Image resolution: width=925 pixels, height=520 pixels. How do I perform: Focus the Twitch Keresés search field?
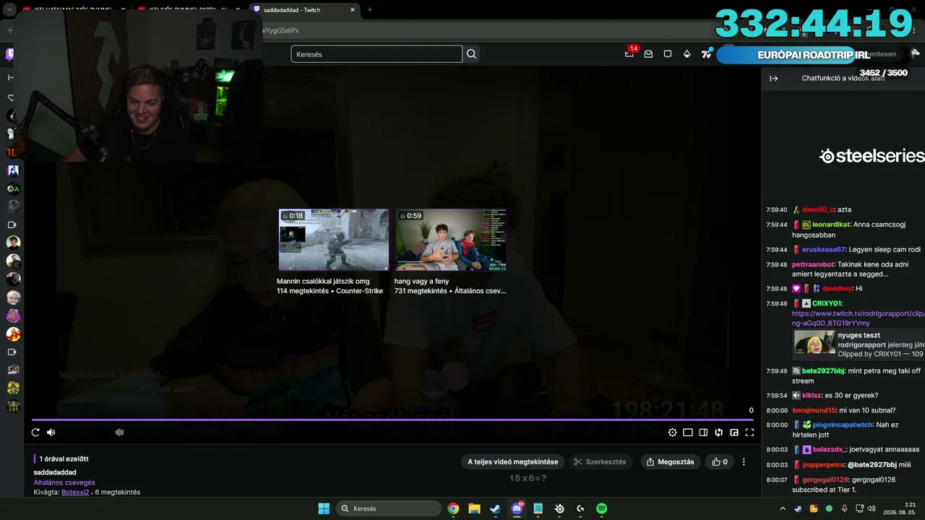[x=377, y=54]
